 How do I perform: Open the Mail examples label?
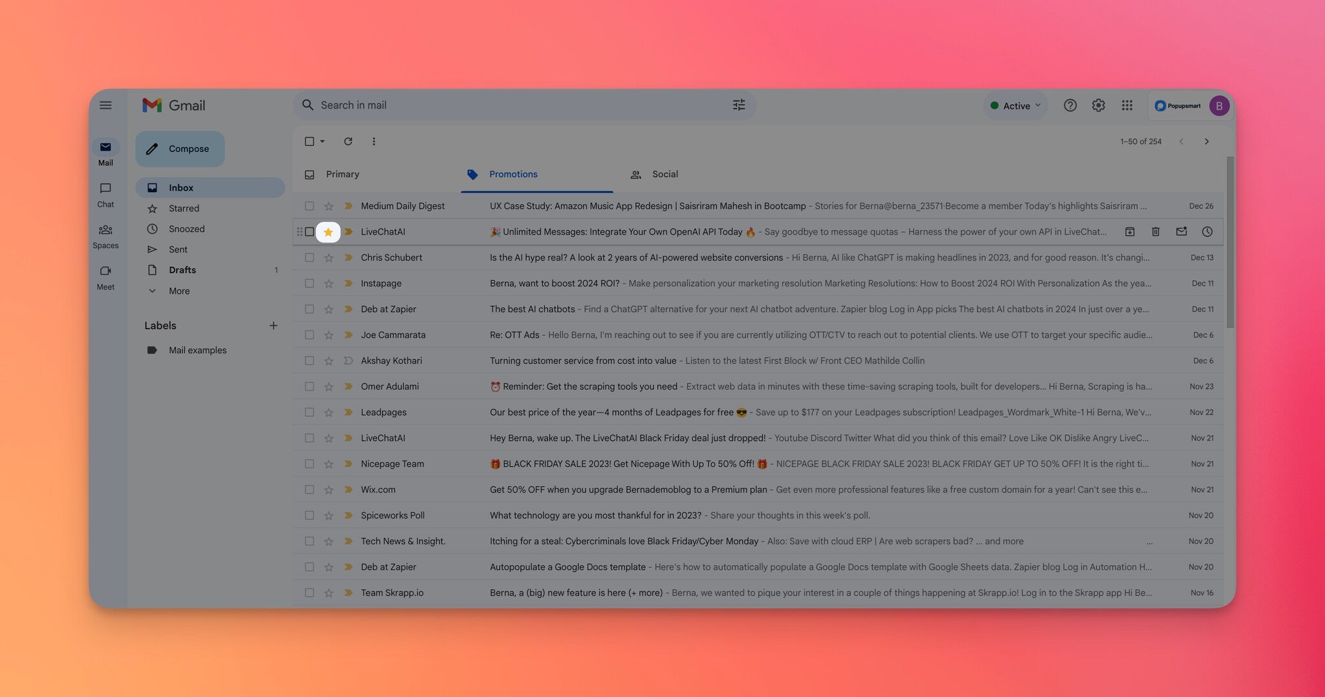click(210, 350)
